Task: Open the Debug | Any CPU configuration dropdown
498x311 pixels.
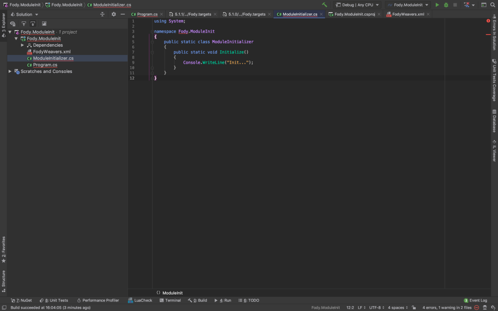Action: click(x=357, y=5)
